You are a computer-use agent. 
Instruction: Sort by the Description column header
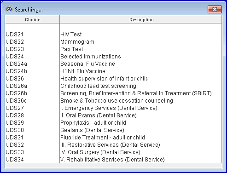pos(141,20)
